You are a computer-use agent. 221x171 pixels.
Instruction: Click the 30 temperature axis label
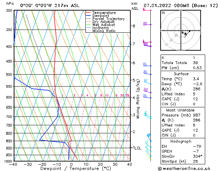(x=115, y=164)
